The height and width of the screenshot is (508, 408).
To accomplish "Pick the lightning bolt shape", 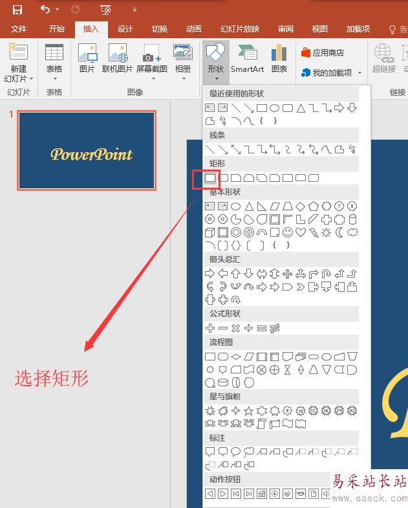I will coord(314,232).
